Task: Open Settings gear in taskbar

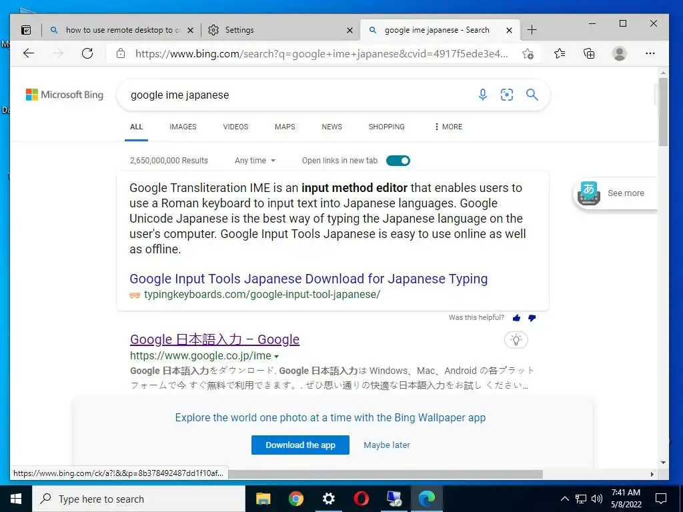Action: coord(328,499)
